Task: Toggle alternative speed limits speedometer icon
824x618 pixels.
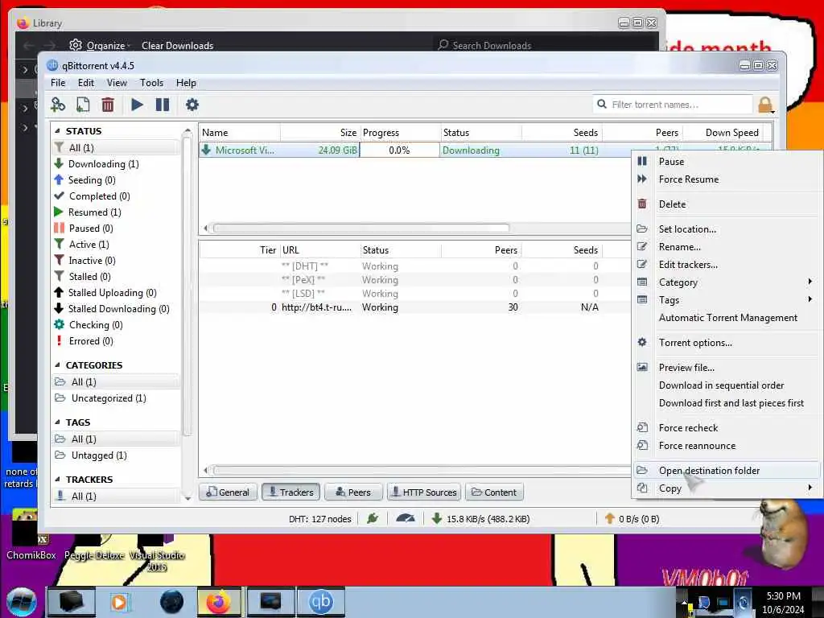Action: pyautogui.click(x=406, y=519)
